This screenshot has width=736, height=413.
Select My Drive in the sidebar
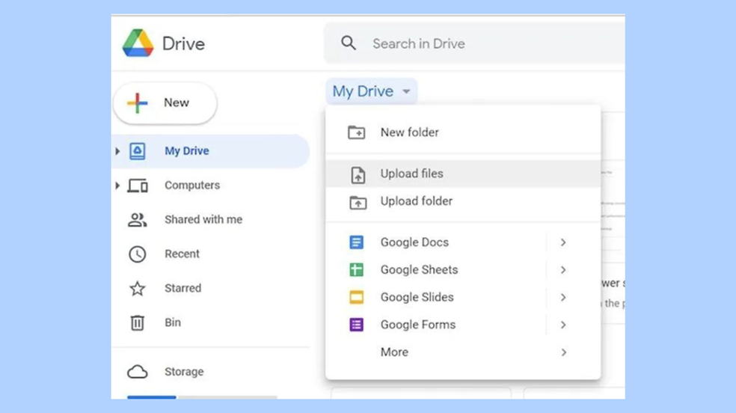click(x=211, y=151)
